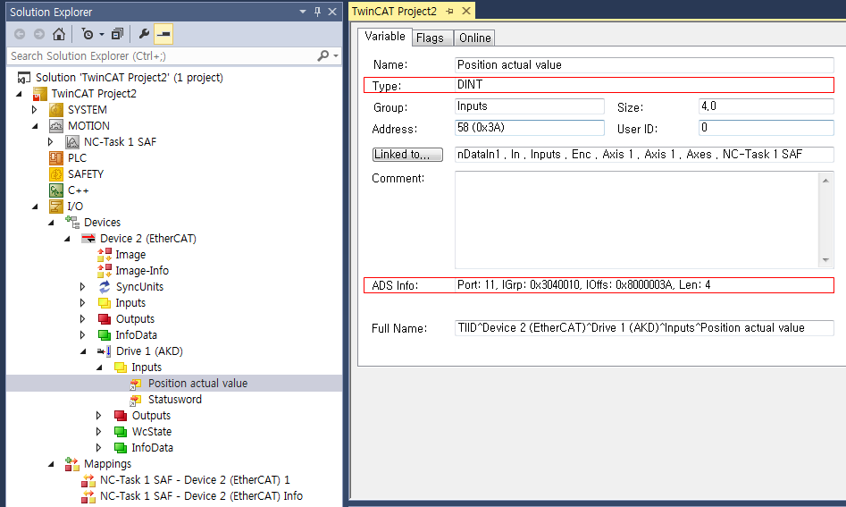Click Comment scrollbar down arrow
The image size is (846, 507).
pos(825,259)
